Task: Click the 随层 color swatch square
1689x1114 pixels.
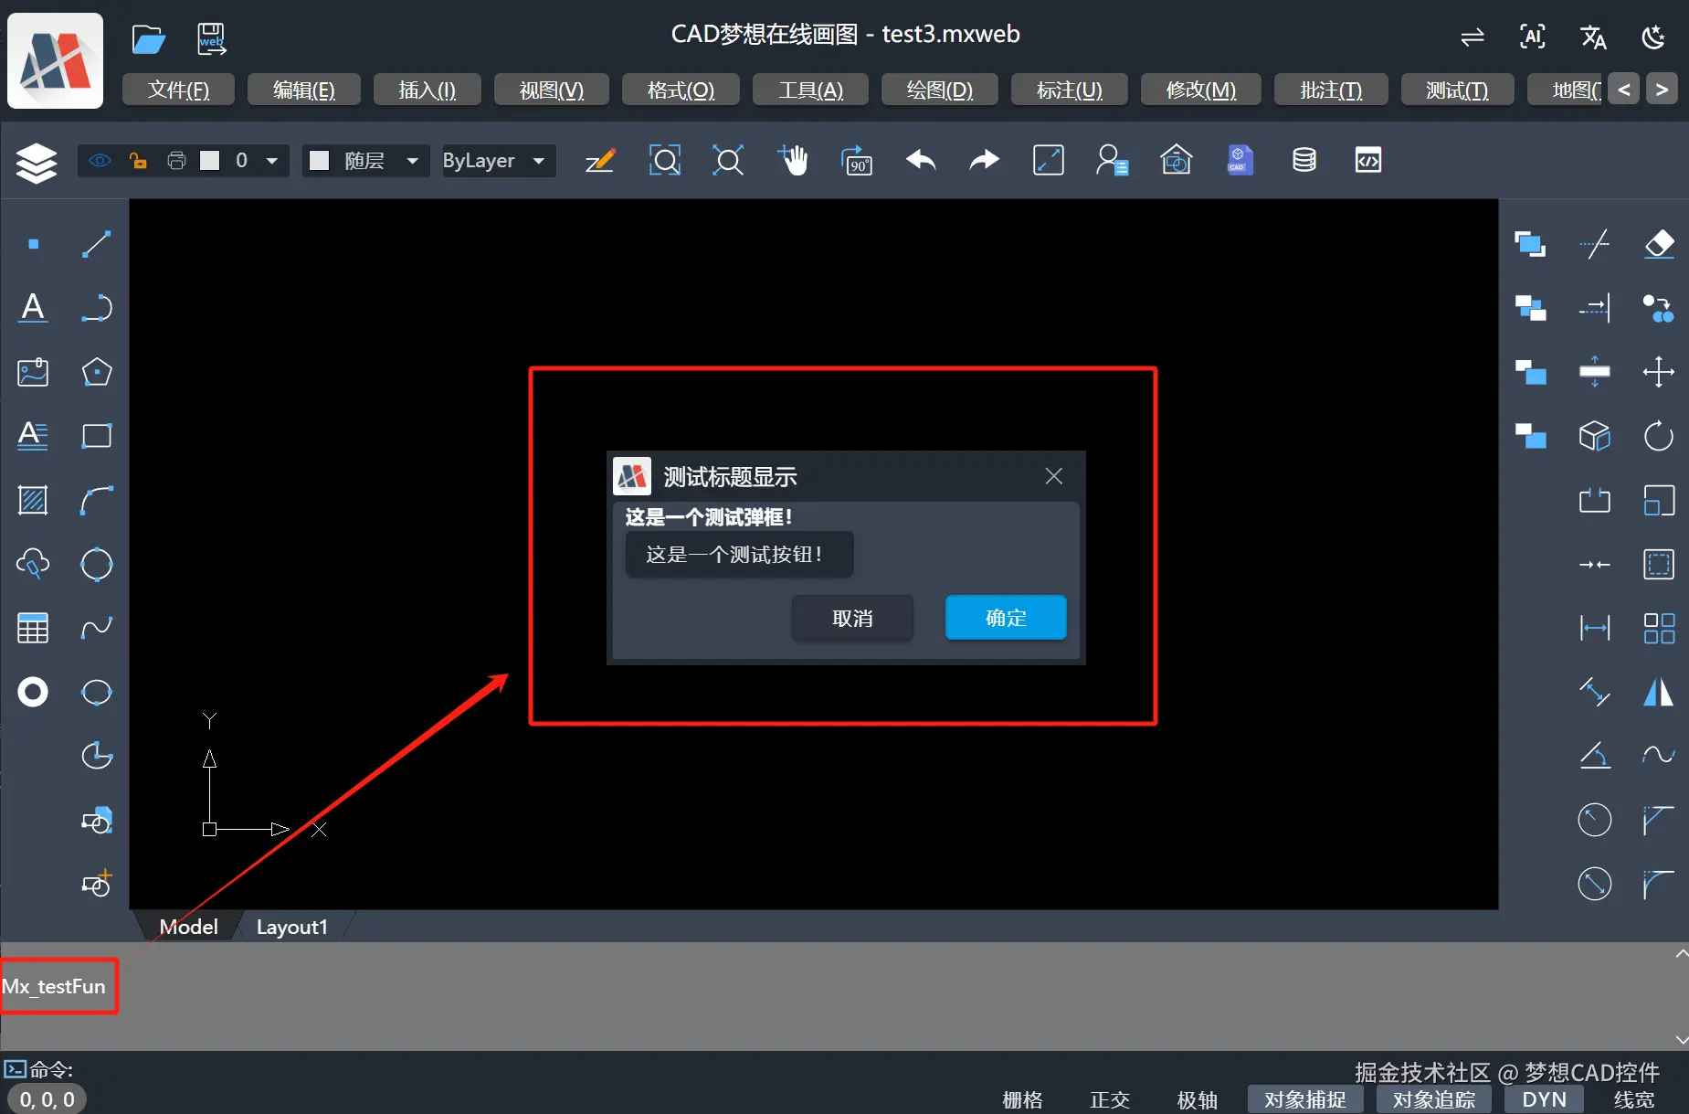Action: pyautogui.click(x=319, y=161)
